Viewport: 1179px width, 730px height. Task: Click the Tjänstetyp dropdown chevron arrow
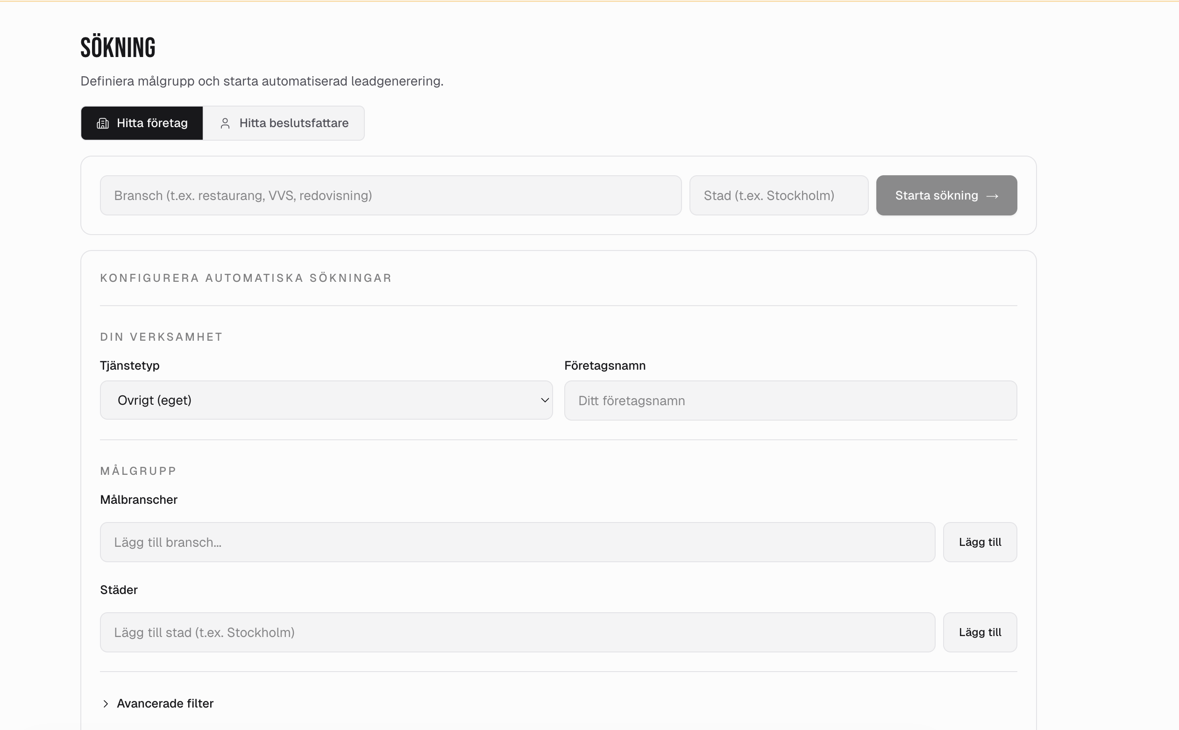click(545, 400)
